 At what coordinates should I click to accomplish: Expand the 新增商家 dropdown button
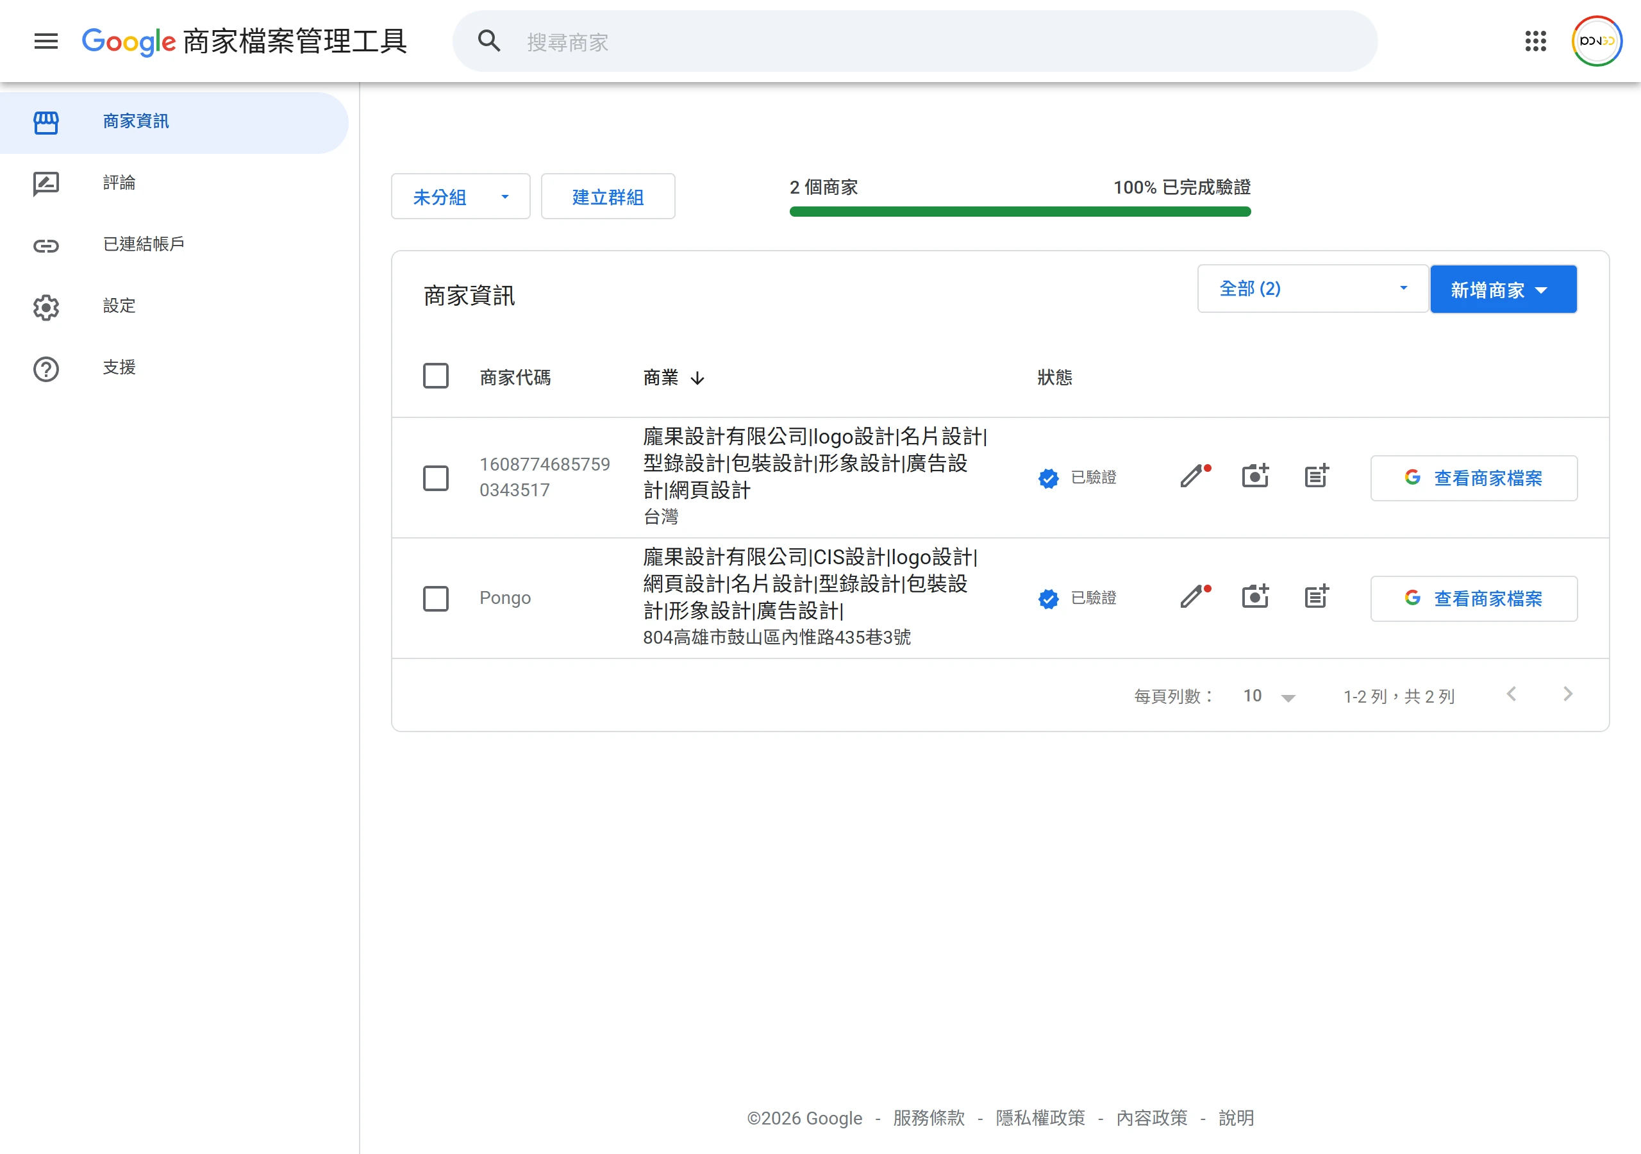1504,290
